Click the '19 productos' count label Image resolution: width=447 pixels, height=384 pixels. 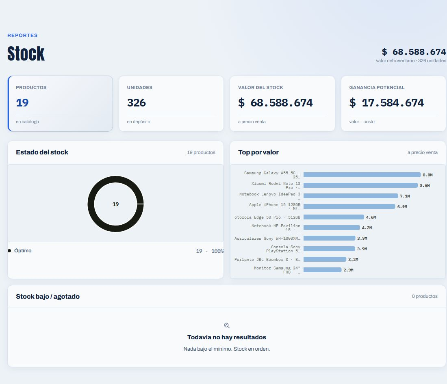201,152
